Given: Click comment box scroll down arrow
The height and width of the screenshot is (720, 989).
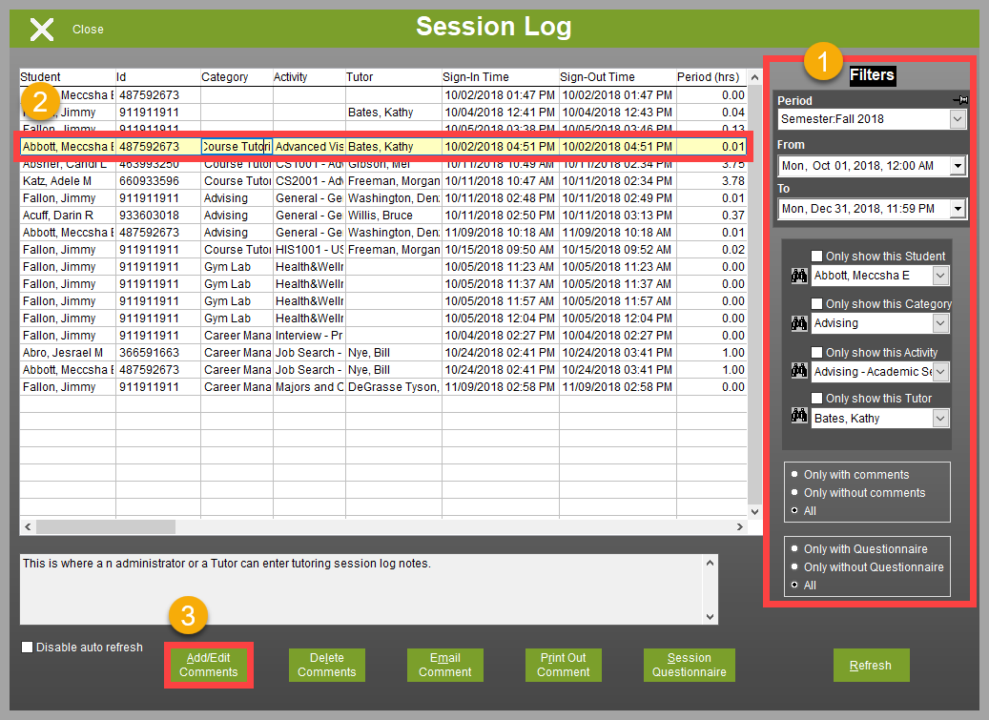Looking at the screenshot, I should [x=711, y=617].
